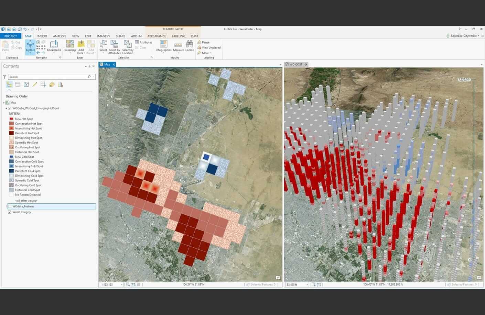485x315 pixels.
Task: Expand the WOdata_Features layer
Action: pos(6,206)
